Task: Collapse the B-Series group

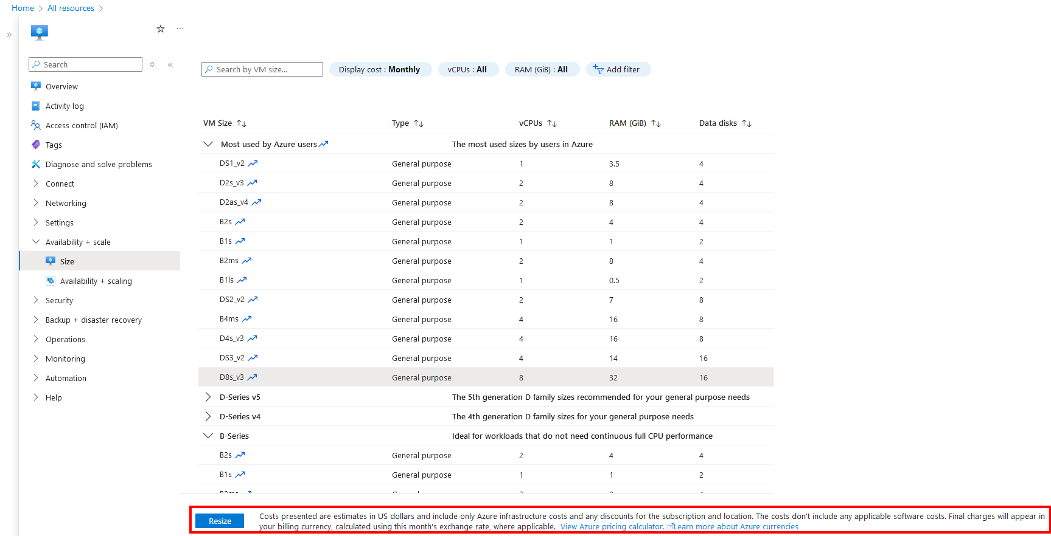Action: pyautogui.click(x=208, y=436)
